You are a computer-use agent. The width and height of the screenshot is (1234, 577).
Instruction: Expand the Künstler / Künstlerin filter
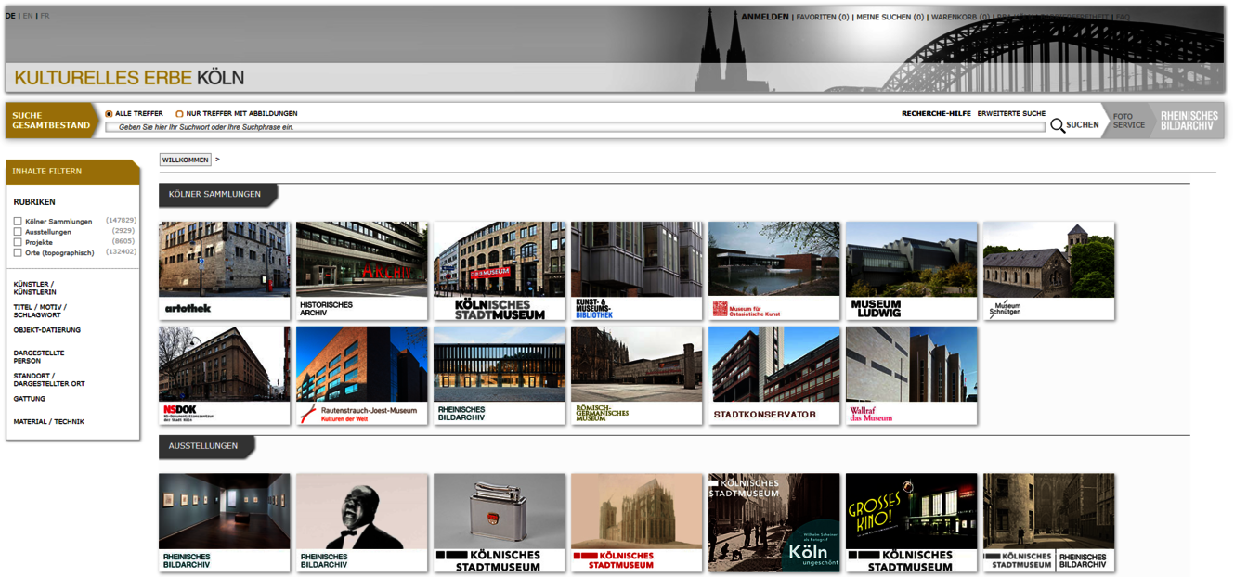pos(34,288)
